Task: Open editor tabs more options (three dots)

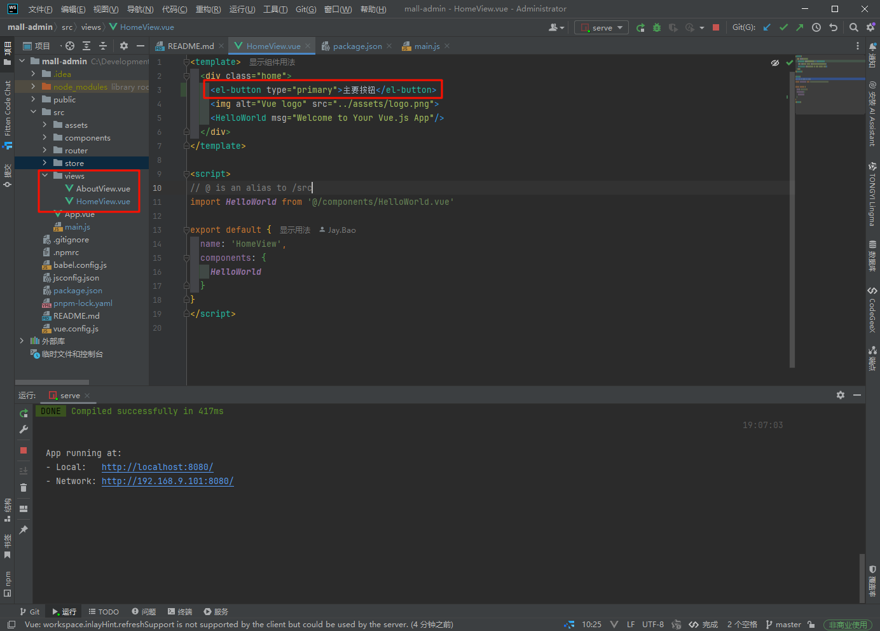Action: (x=858, y=46)
